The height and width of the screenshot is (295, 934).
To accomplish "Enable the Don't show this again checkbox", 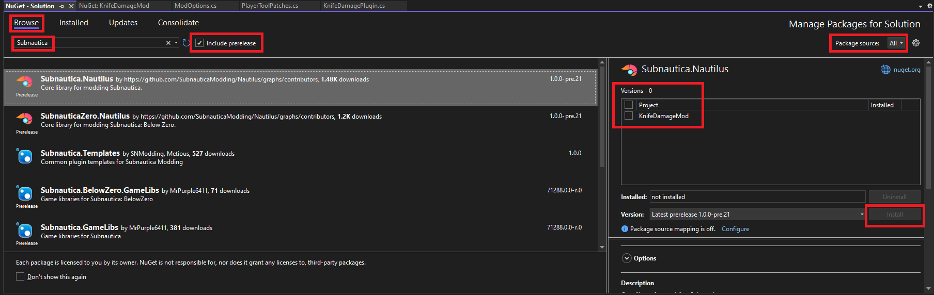I will pos(20,277).
